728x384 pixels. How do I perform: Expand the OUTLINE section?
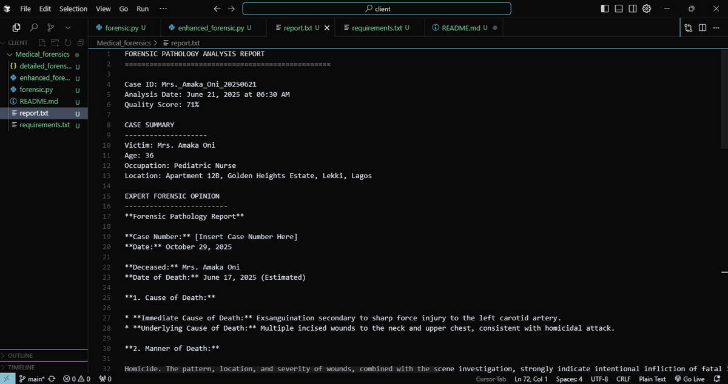[44, 356]
